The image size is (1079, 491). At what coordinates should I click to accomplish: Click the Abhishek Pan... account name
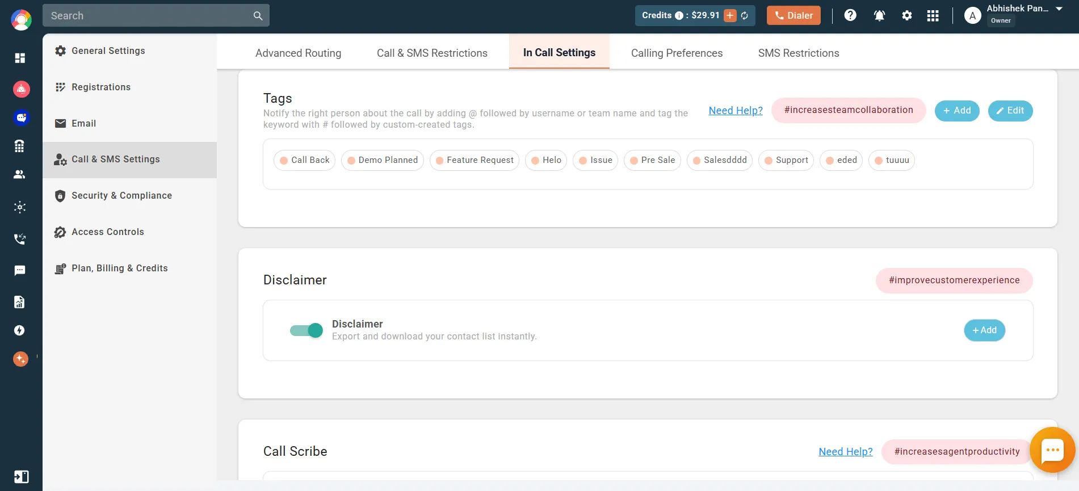(x=1018, y=9)
